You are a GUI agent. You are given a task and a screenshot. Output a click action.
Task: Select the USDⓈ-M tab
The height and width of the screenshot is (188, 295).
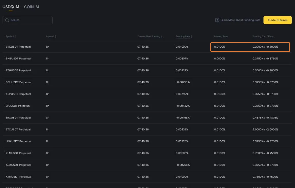click(11, 7)
